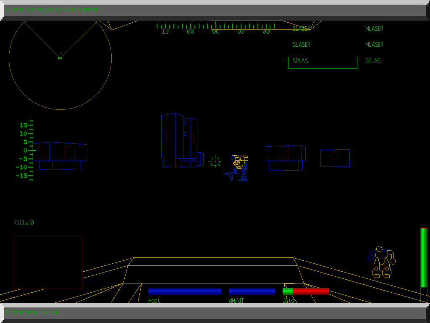Click the blue Heat gauge bar

point(184,291)
